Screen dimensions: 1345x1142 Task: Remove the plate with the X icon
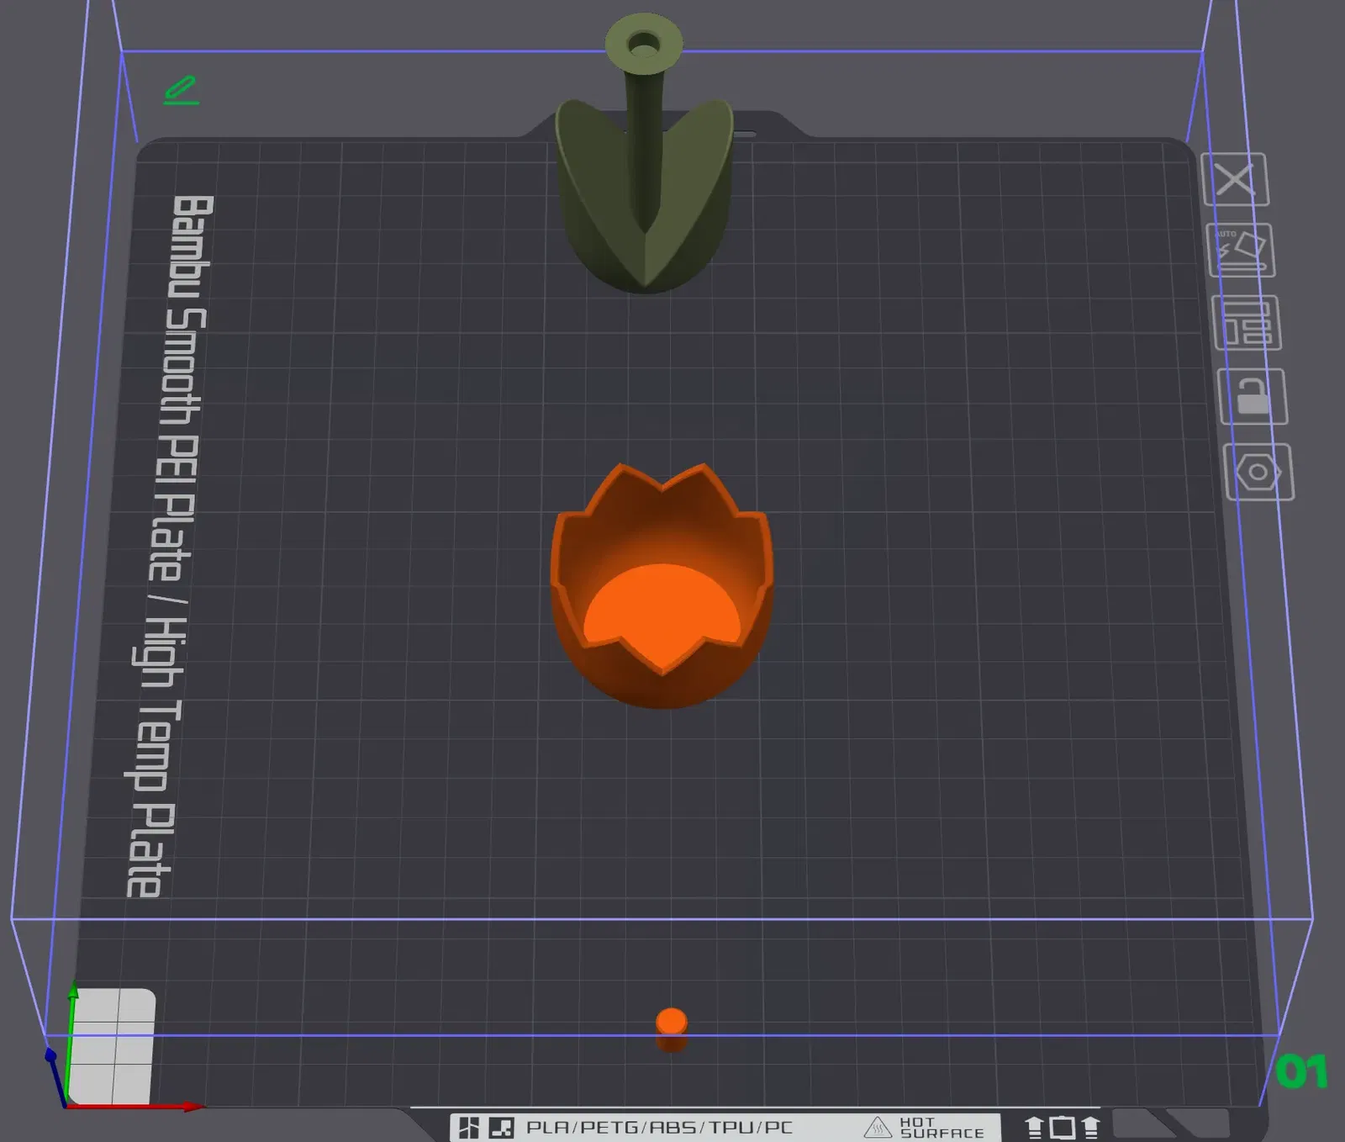coord(1235,179)
